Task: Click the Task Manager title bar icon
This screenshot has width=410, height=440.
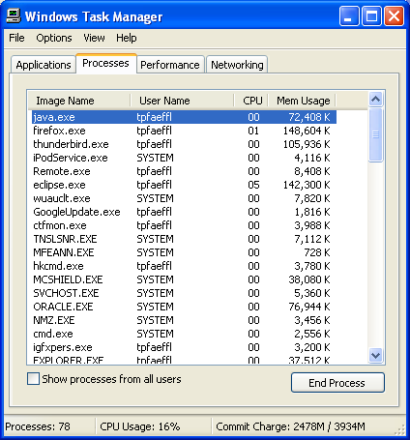Action: tap(14, 15)
